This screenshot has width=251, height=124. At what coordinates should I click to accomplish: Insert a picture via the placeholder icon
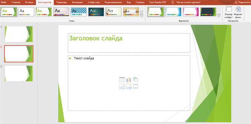tap(122, 87)
